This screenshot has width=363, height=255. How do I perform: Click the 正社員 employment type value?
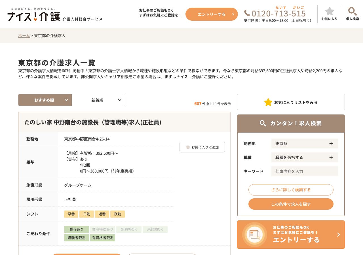click(70, 199)
